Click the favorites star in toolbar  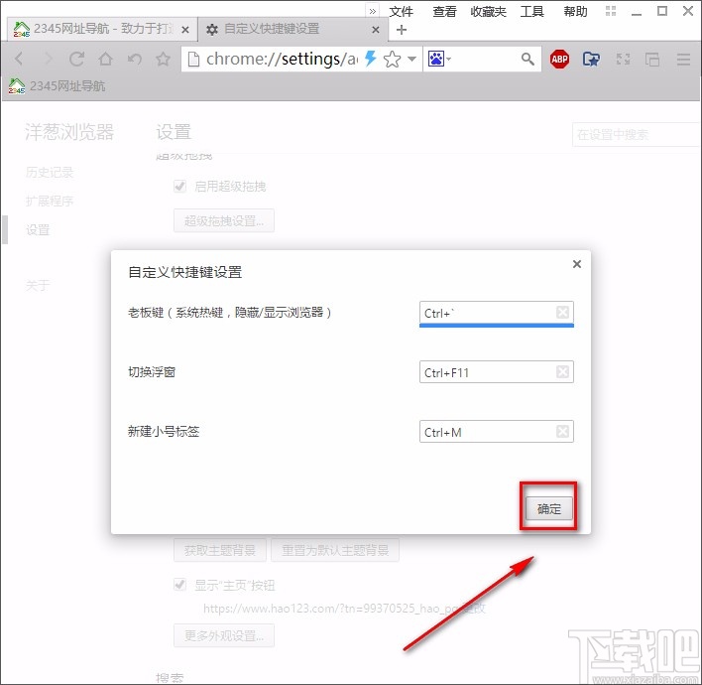[163, 59]
